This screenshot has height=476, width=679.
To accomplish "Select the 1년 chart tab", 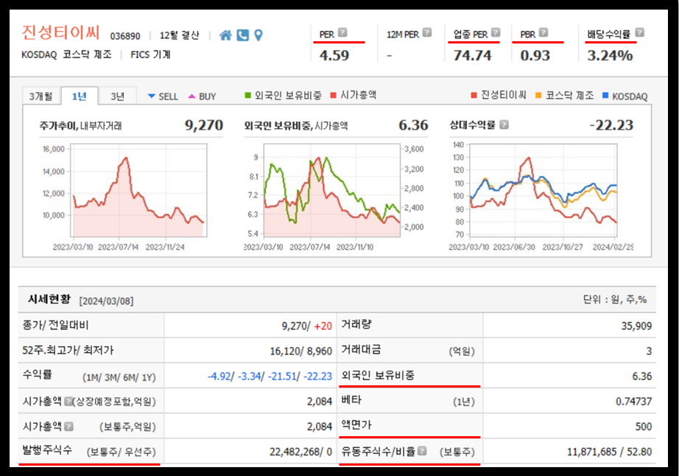I will pyautogui.click(x=80, y=96).
